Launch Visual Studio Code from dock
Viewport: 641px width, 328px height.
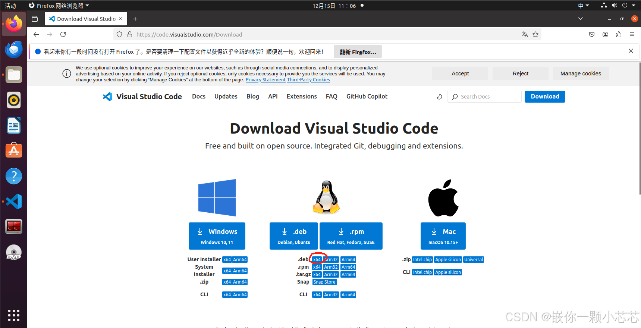[x=14, y=202]
